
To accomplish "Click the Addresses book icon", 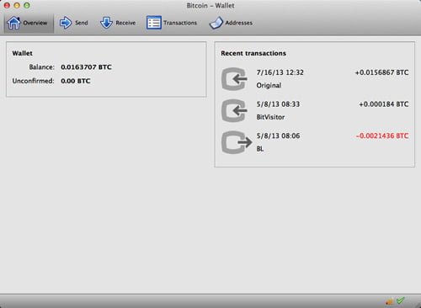I will 216,23.
